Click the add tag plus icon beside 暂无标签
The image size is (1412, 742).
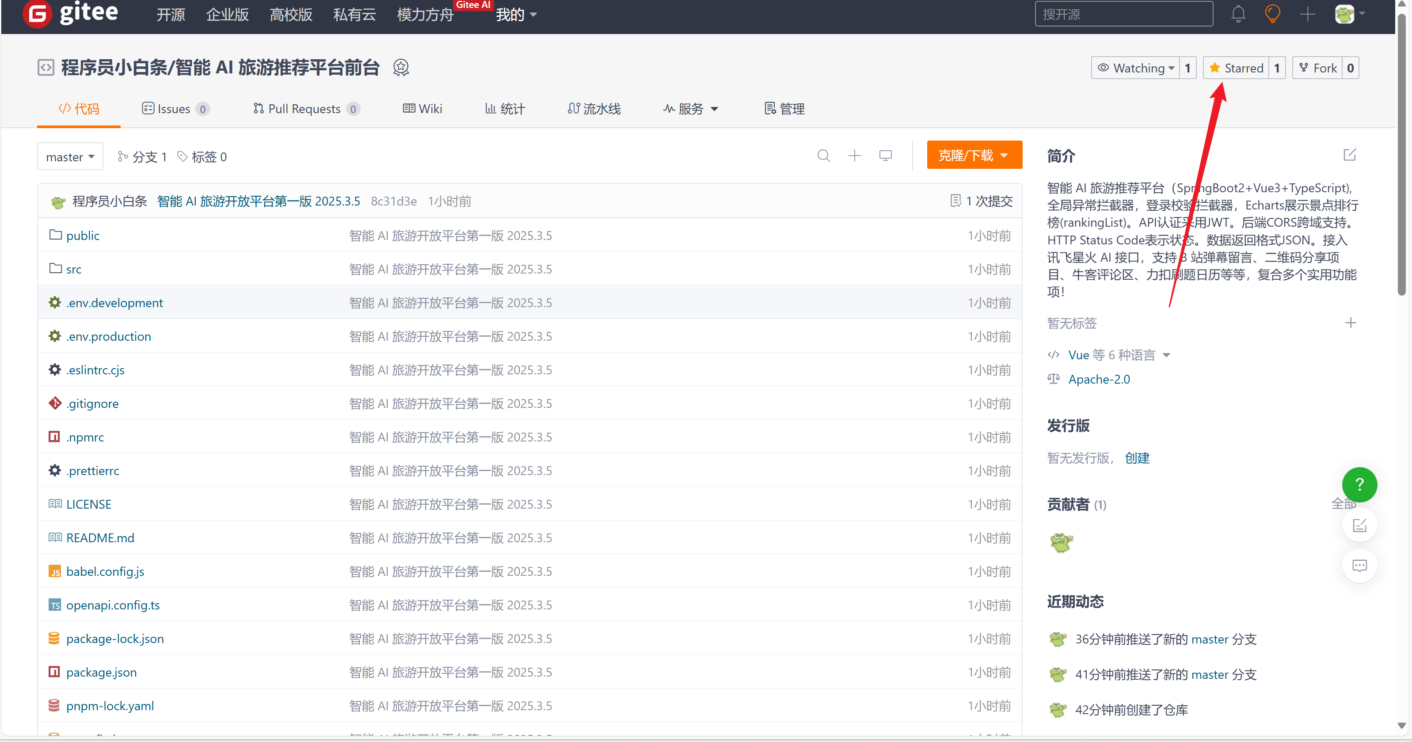coord(1351,323)
